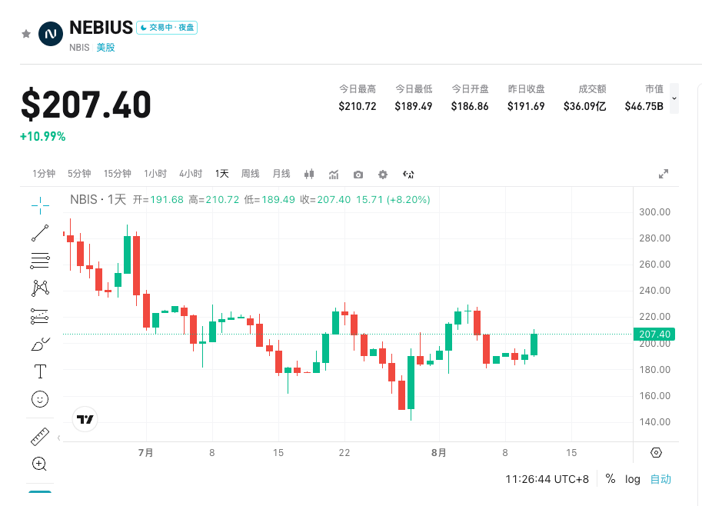Open the AI analysis icon
The height and width of the screenshot is (506, 702).
point(408,175)
